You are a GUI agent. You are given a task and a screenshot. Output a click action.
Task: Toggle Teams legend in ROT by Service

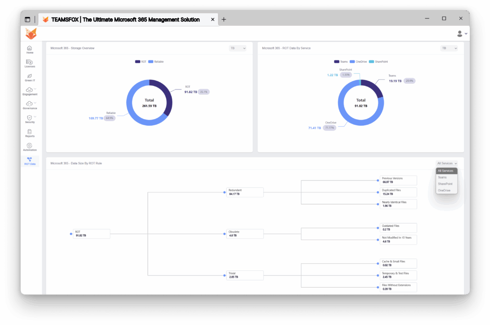341,62
